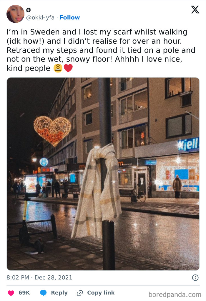Open the tweet info circle icon
The width and height of the screenshot is (206, 301).
tap(195, 278)
